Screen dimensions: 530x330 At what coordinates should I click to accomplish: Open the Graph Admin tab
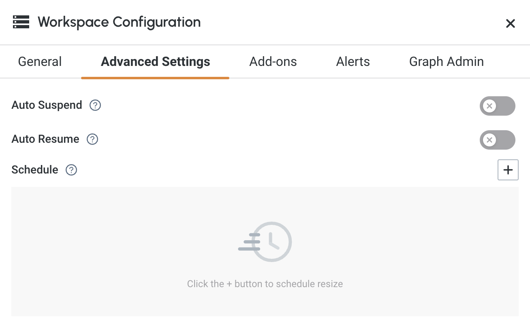(x=446, y=61)
